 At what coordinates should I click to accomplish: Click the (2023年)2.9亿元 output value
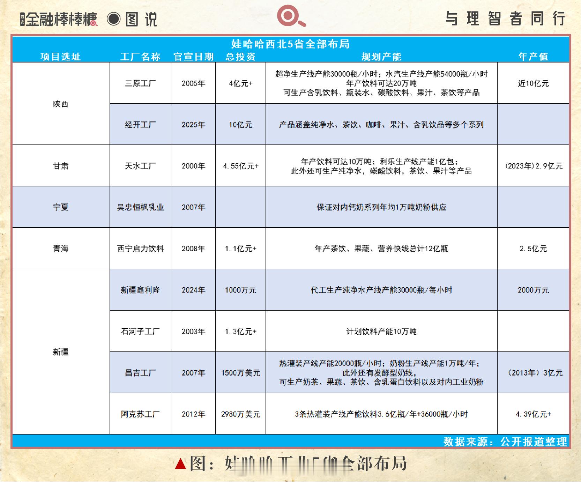534,166
